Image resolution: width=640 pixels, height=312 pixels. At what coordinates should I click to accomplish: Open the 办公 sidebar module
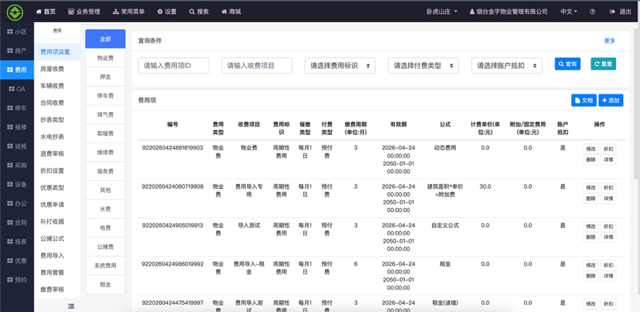click(x=17, y=203)
